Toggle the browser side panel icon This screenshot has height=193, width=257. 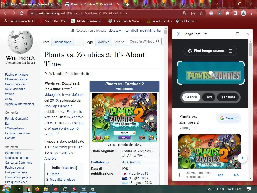[x=235, y=13]
